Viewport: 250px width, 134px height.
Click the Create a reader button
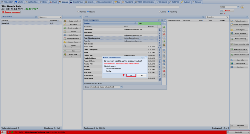click(71, 28)
